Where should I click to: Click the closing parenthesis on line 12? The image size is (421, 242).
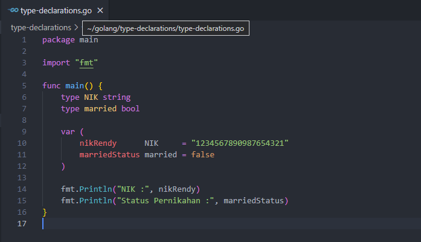(63, 166)
